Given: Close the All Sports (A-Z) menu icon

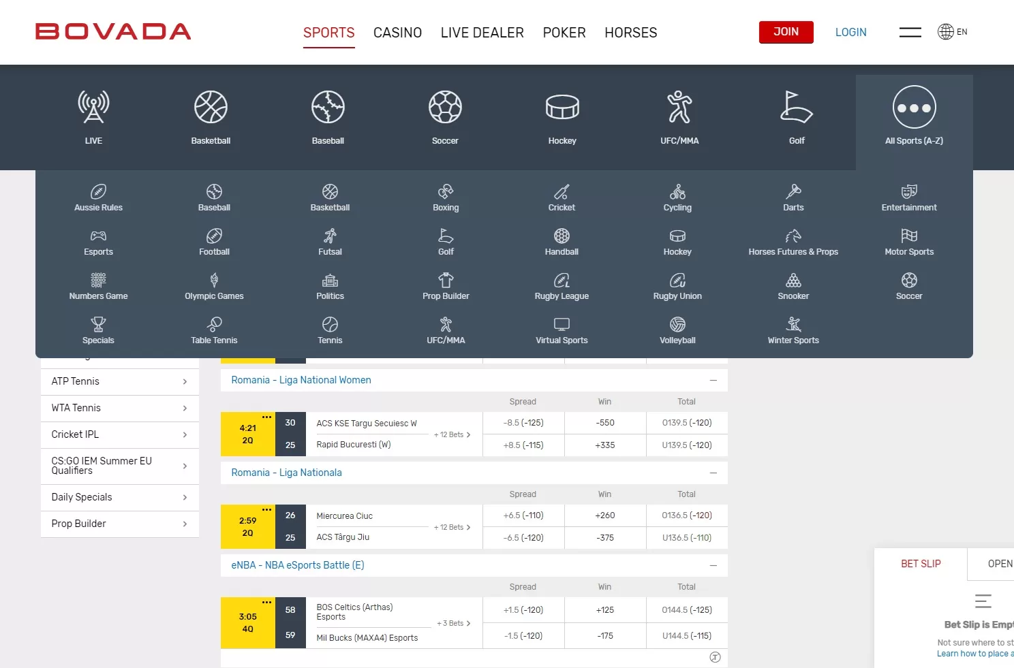Looking at the screenshot, I should [x=914, y=108].
